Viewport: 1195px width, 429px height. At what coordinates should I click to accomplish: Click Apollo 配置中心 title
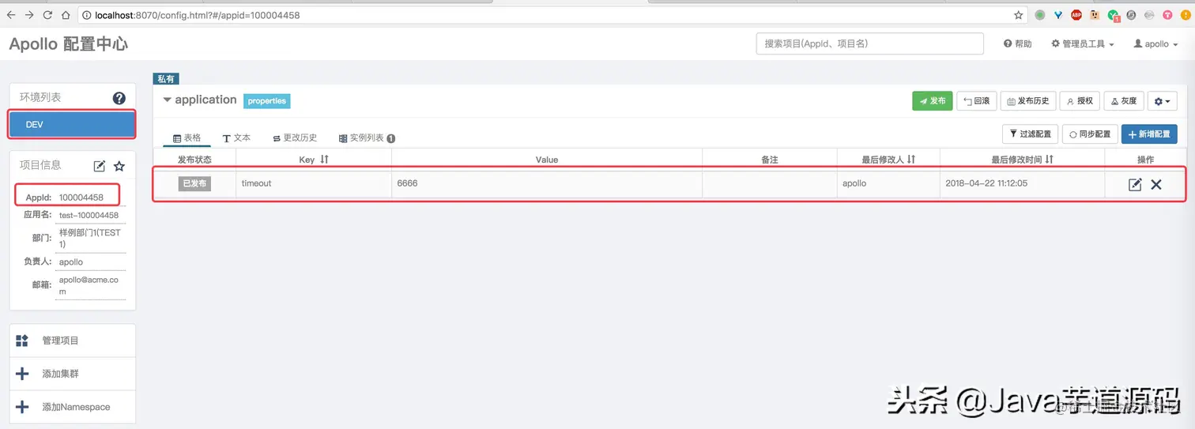coord(68,44)
